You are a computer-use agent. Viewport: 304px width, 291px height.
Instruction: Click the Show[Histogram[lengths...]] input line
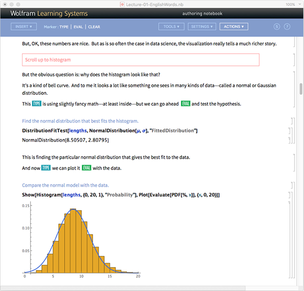[x=121, y=195]
